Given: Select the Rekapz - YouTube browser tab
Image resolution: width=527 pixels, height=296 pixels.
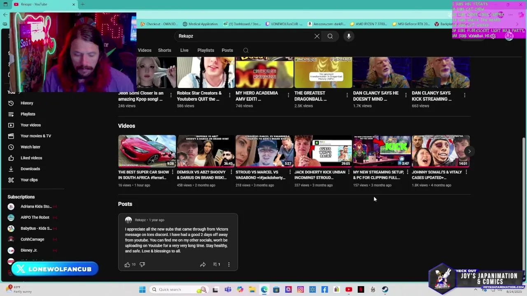Looking at the screenshot, I should click(x=44, y=4).
